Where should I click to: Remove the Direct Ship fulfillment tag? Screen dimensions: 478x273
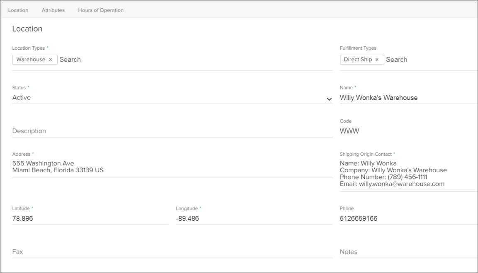377,60
